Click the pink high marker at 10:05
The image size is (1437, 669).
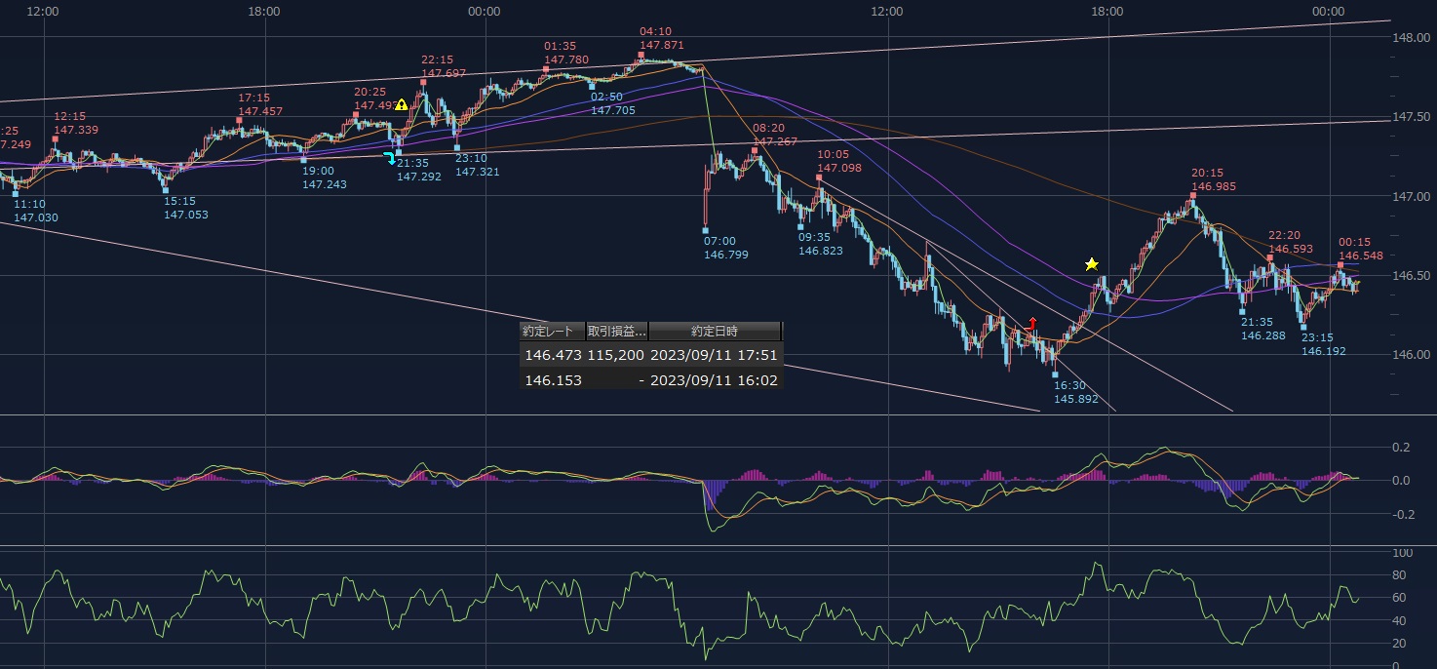point(819,177)
